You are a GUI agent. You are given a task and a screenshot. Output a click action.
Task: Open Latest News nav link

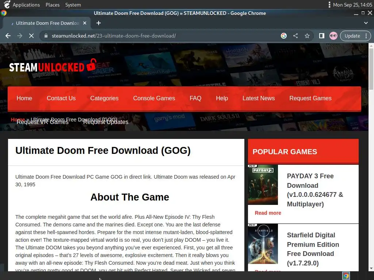tap(259, 98)
